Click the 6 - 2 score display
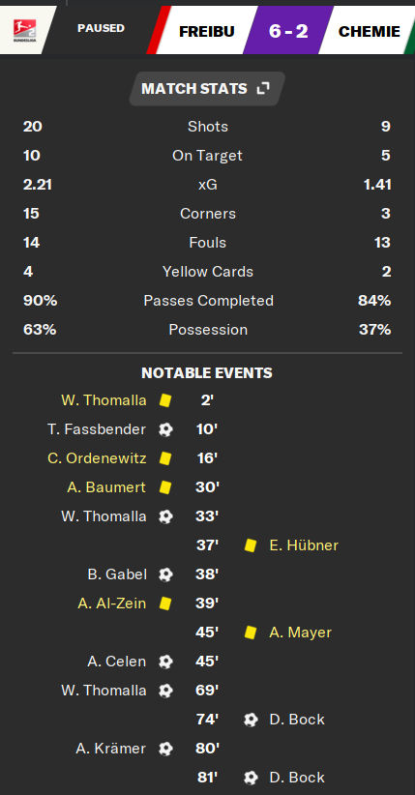 [x=288, y=32]
